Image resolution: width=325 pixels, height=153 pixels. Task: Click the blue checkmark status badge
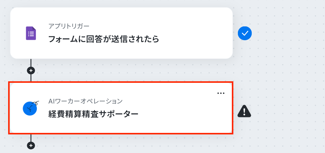pos(245,33)
